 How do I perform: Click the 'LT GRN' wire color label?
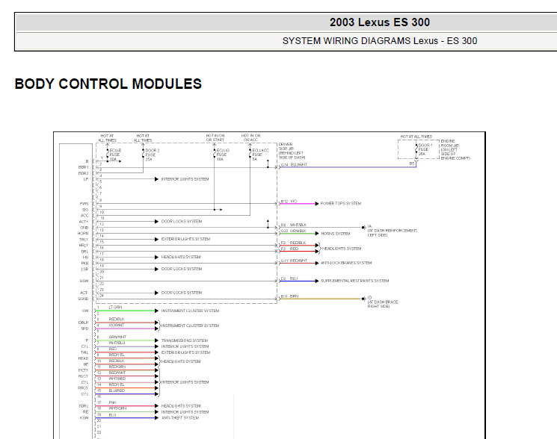[x=115, y=308]
